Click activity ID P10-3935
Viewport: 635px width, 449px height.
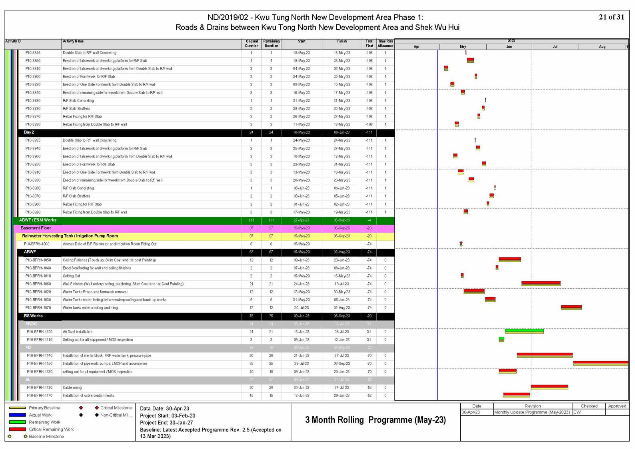(x=33, y=140)
